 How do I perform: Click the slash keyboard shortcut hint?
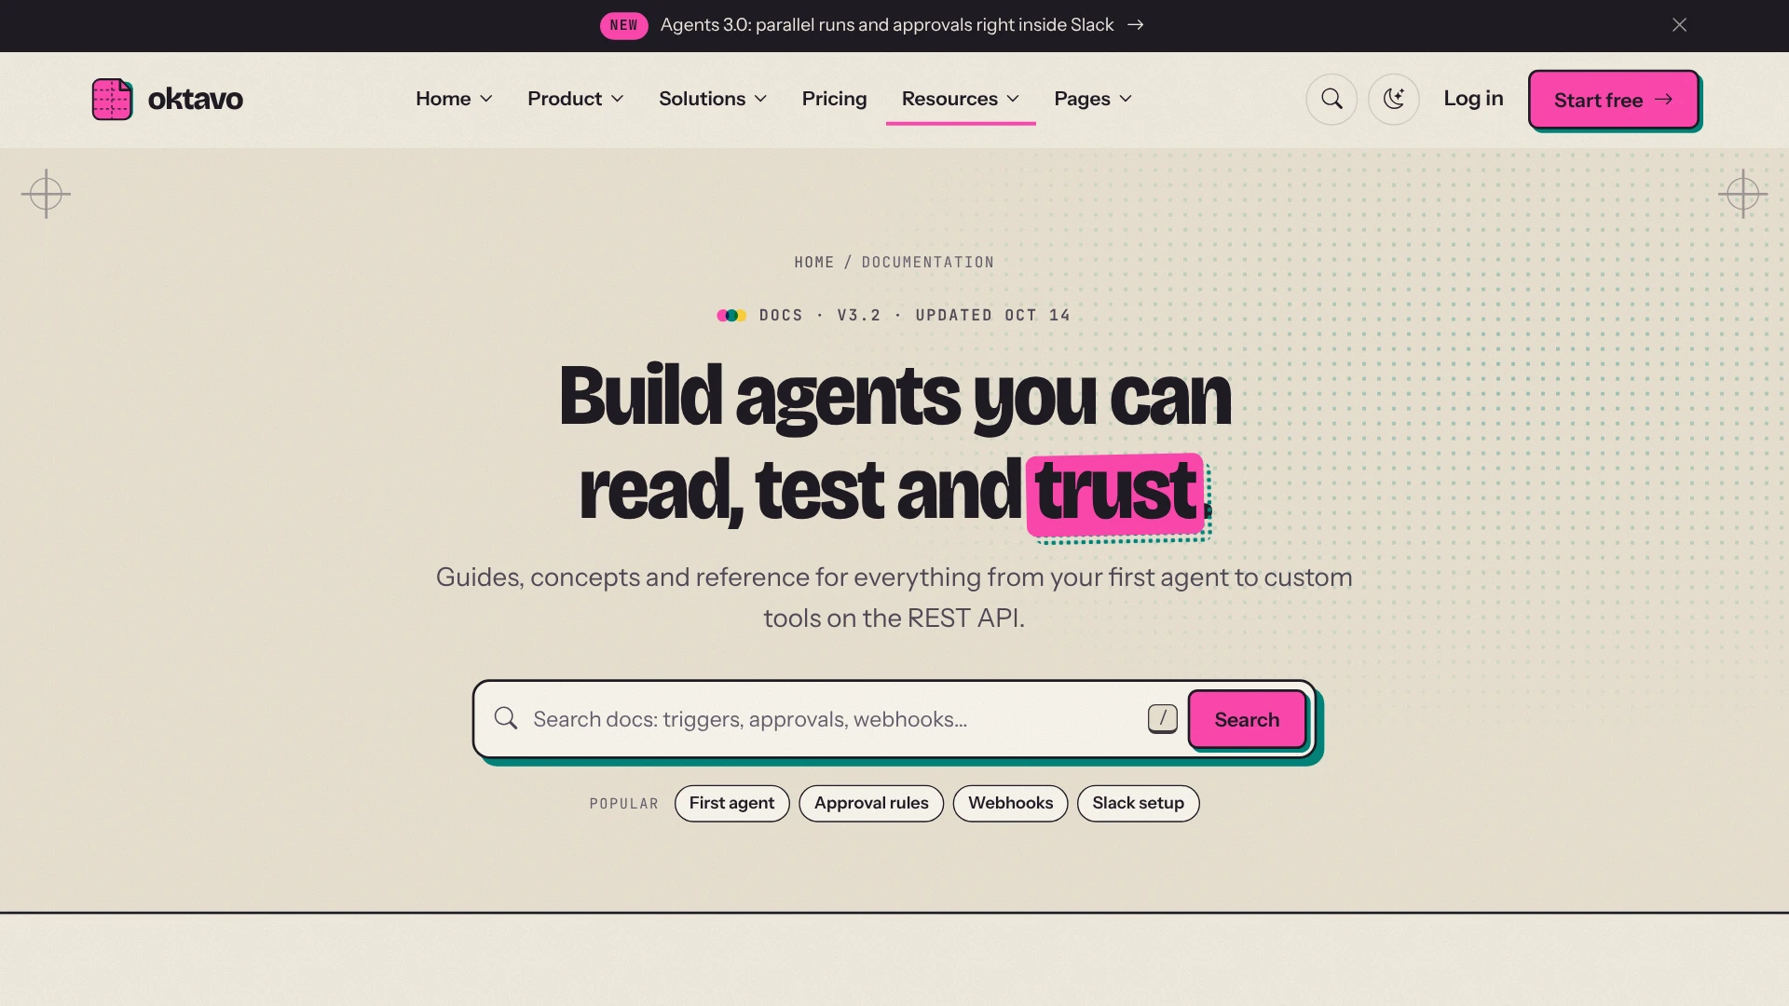1162,718
